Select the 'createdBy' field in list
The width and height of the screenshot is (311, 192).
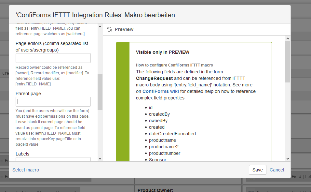(x=159, y=114)
